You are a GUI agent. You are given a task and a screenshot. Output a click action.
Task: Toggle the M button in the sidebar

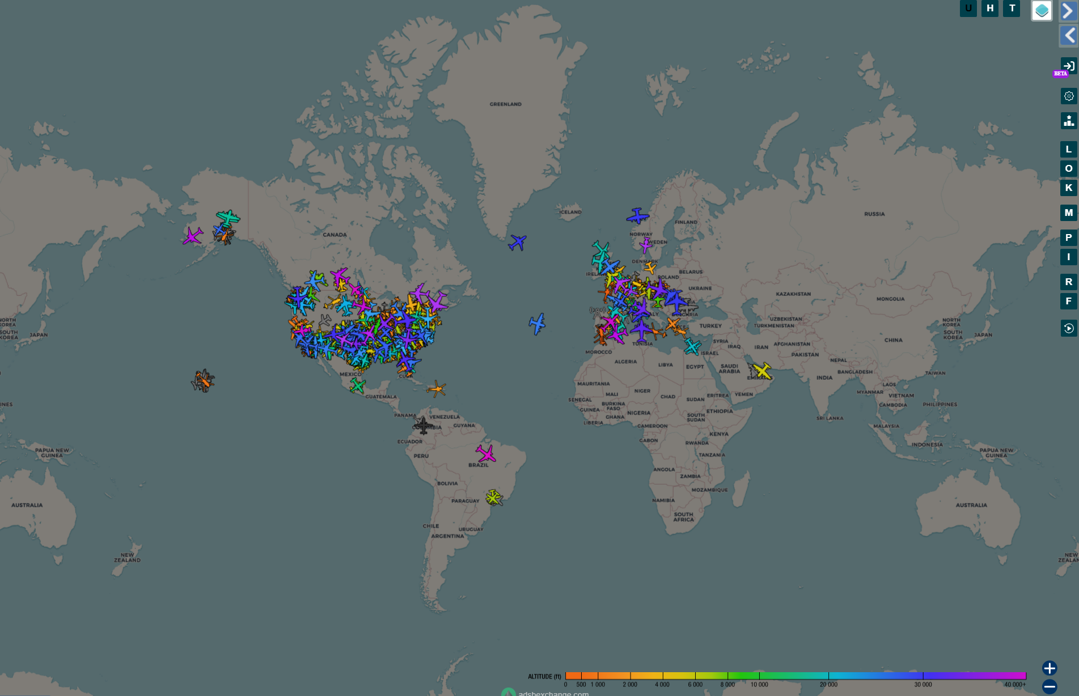(x=1069, y=213)
